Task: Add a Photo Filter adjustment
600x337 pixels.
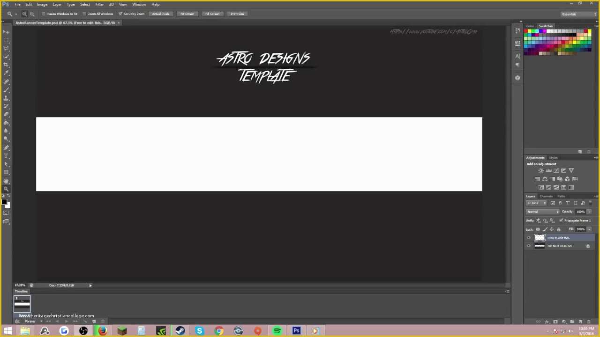Action: coord(560,179)
